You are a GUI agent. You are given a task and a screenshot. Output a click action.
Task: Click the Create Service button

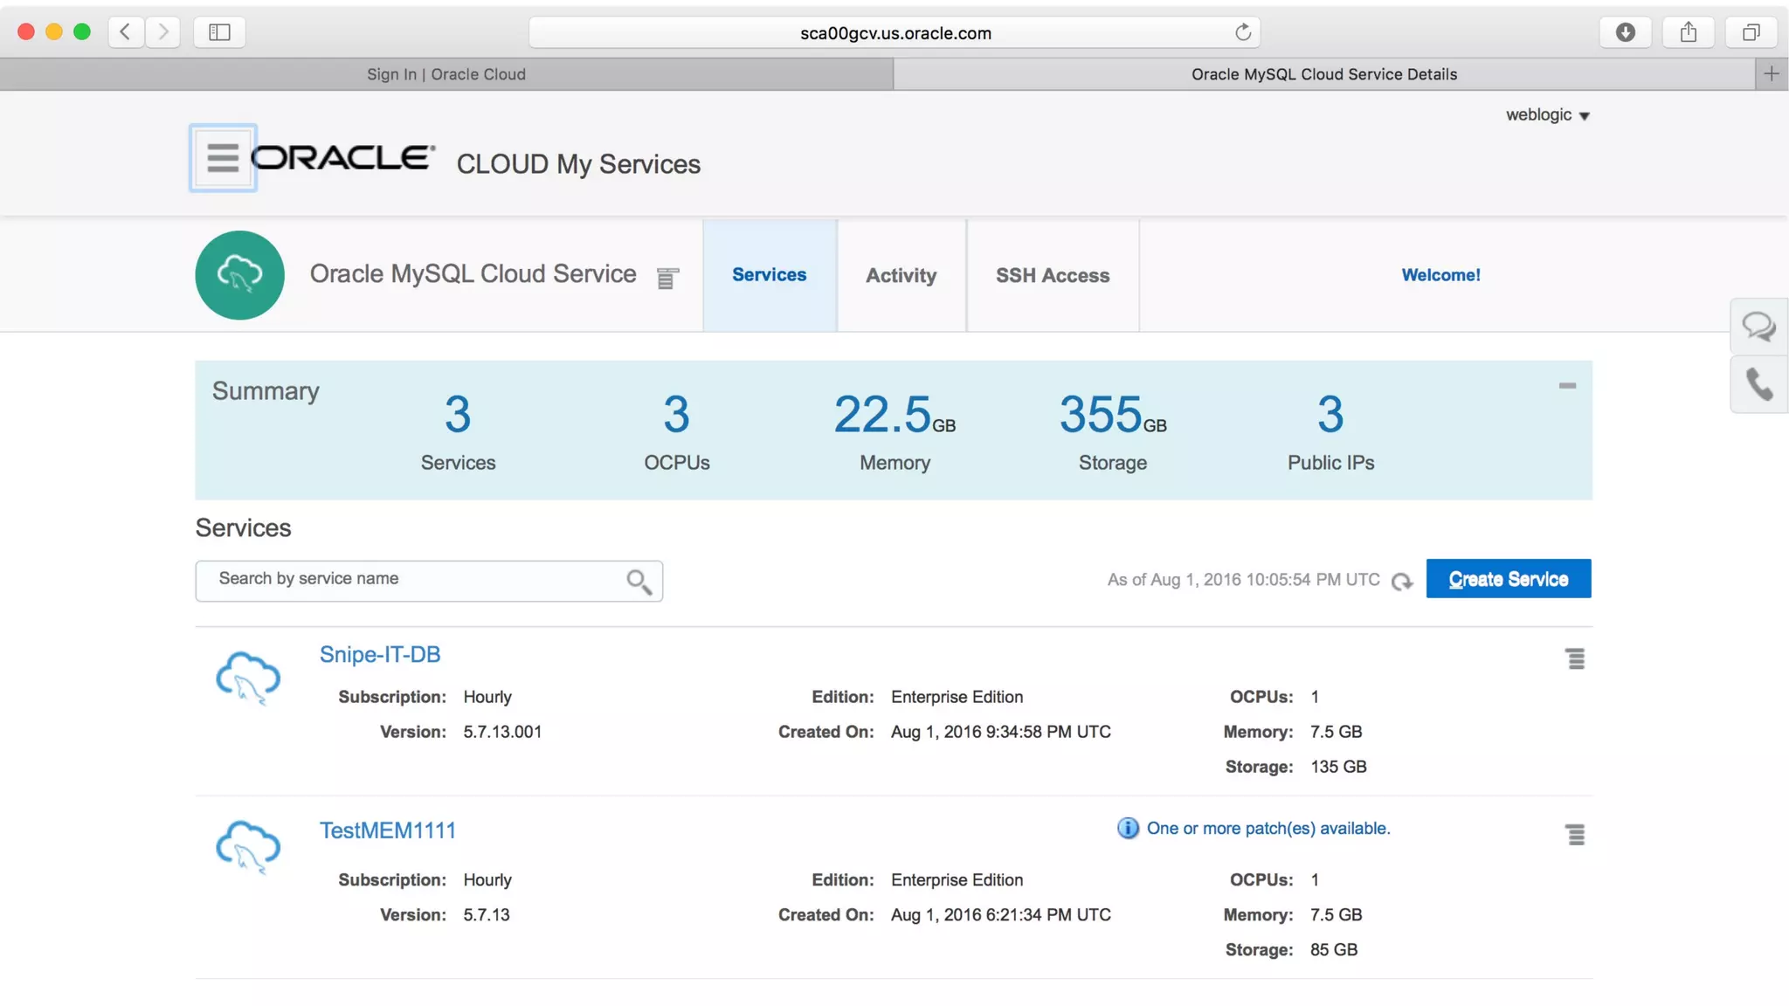click(1508, 579)
